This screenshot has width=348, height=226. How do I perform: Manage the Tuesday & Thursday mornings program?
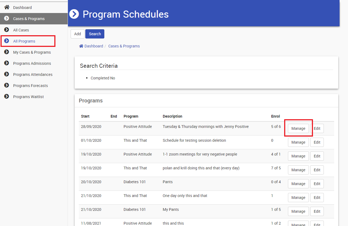pyautogui.click(x=298, y=128)
